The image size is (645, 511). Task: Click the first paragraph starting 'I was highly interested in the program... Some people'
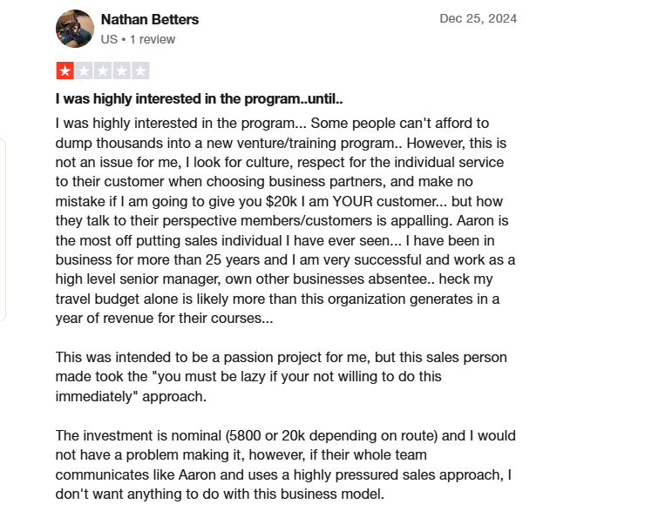286,220
